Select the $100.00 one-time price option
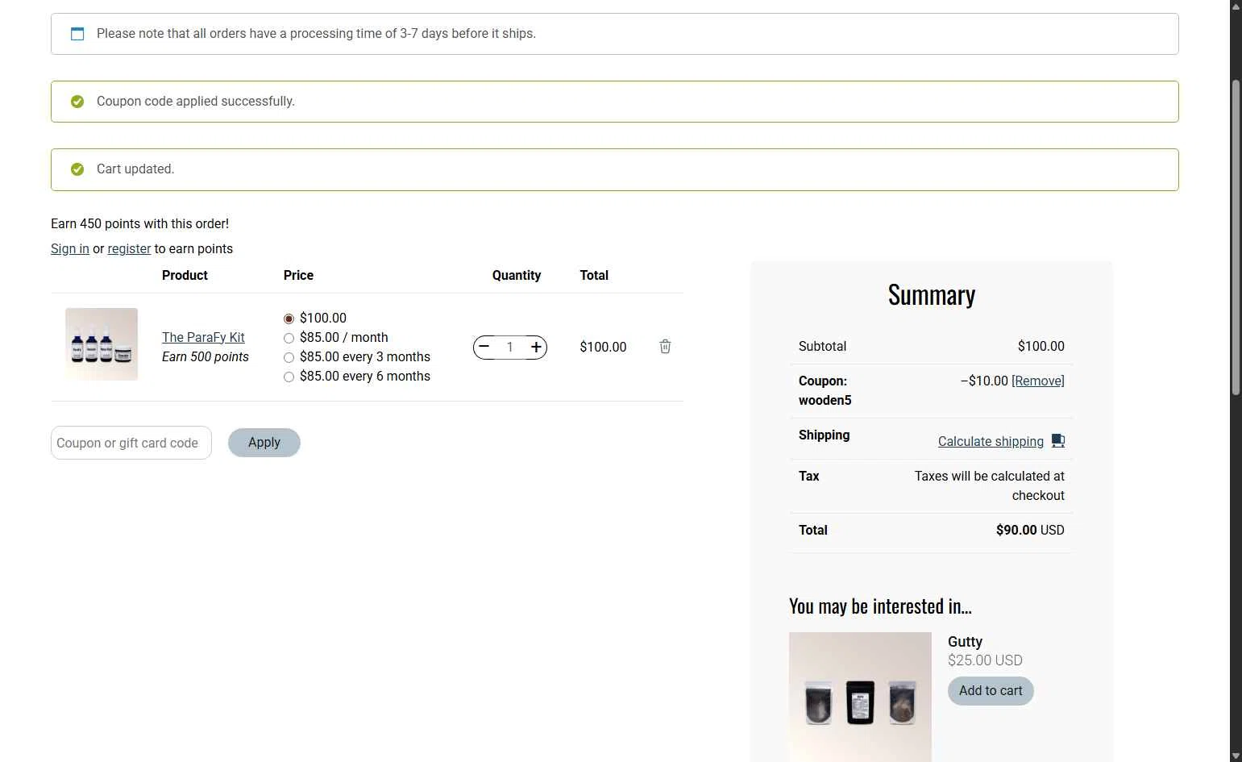This screenshot has width=1242, height=762. click(x=289, y=319)
